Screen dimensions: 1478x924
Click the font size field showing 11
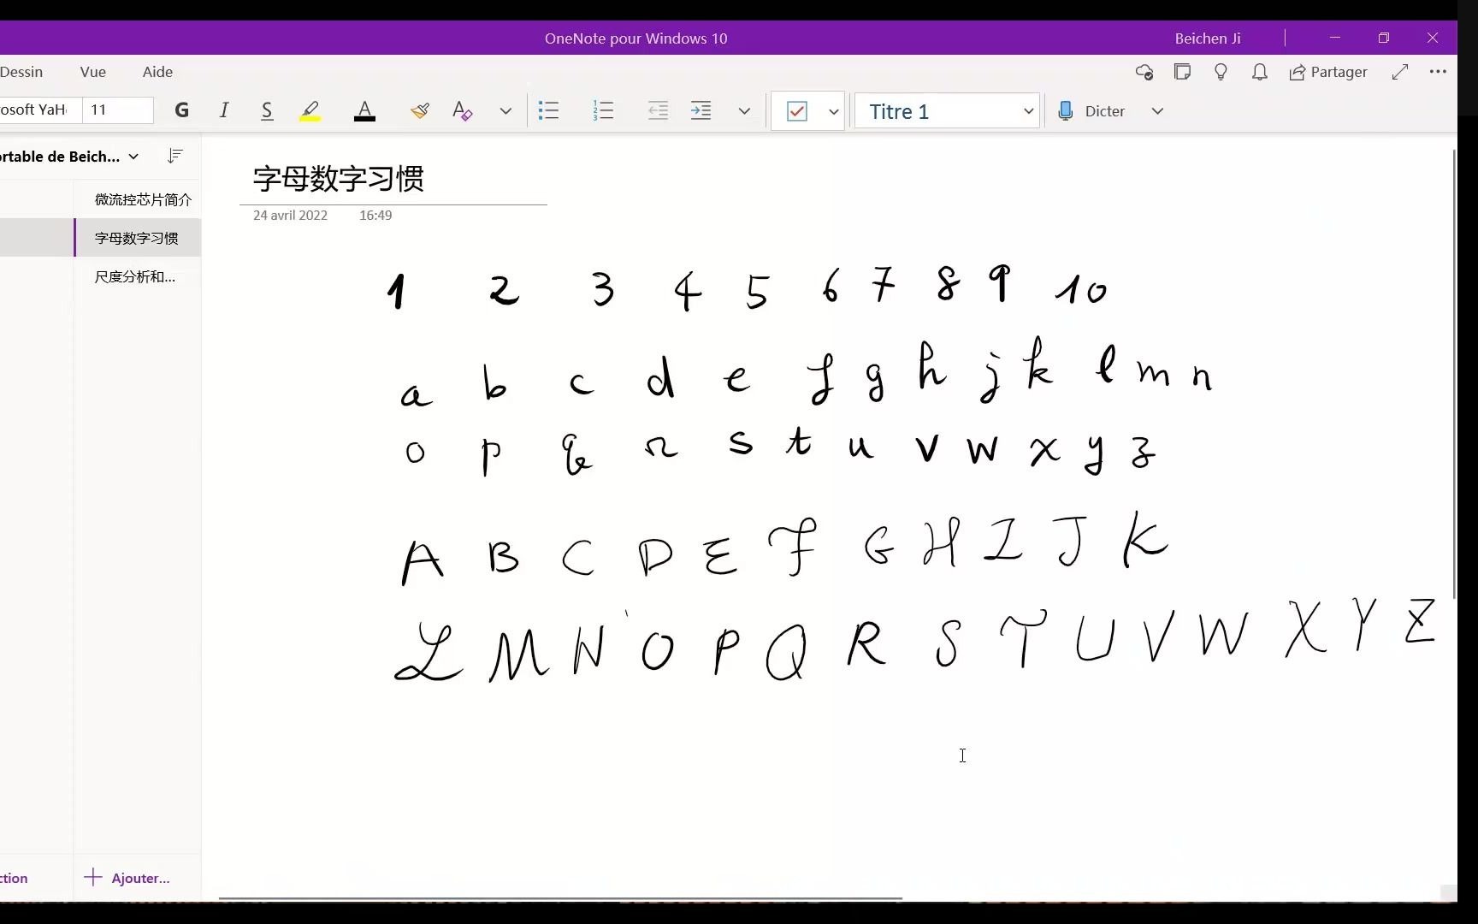118,110
